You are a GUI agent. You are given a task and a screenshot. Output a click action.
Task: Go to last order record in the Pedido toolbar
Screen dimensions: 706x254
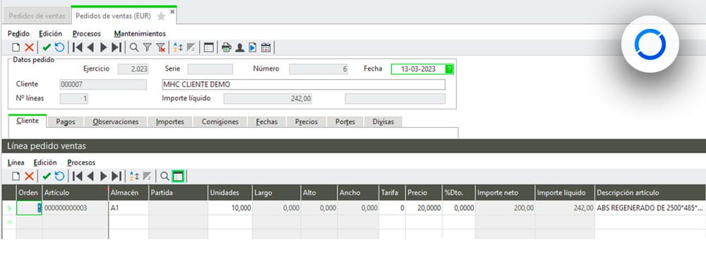[116, 47]
